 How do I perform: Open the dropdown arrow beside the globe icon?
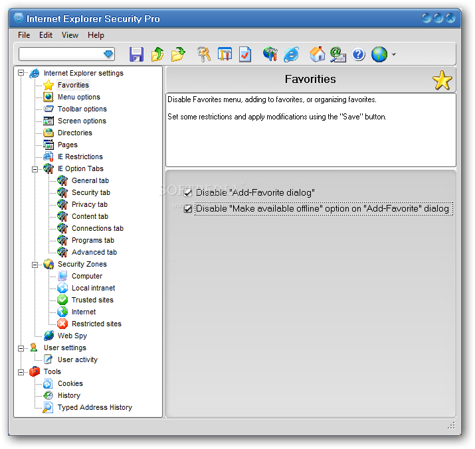[394, 55]
